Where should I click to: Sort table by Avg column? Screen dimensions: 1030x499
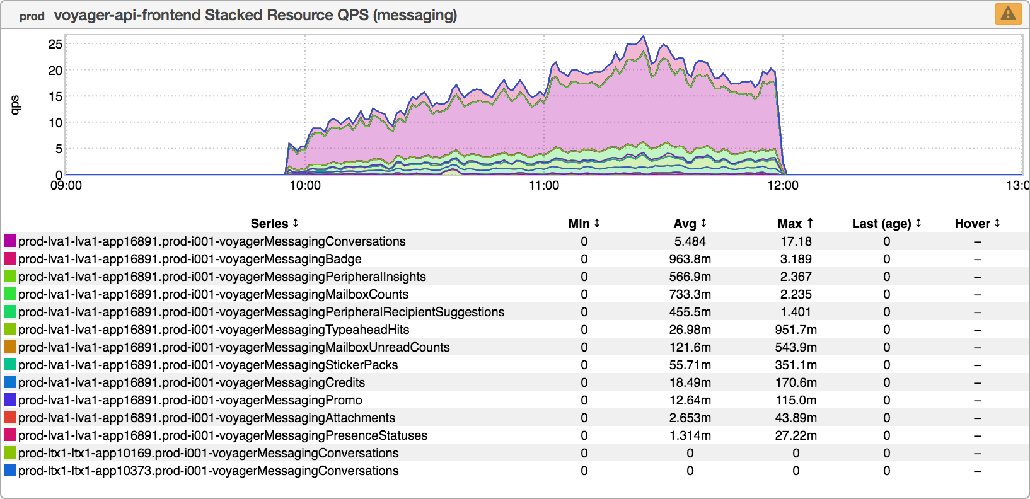[690, 224]
